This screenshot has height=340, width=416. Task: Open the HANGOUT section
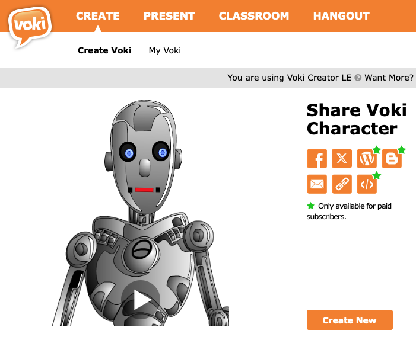point(341,16)
